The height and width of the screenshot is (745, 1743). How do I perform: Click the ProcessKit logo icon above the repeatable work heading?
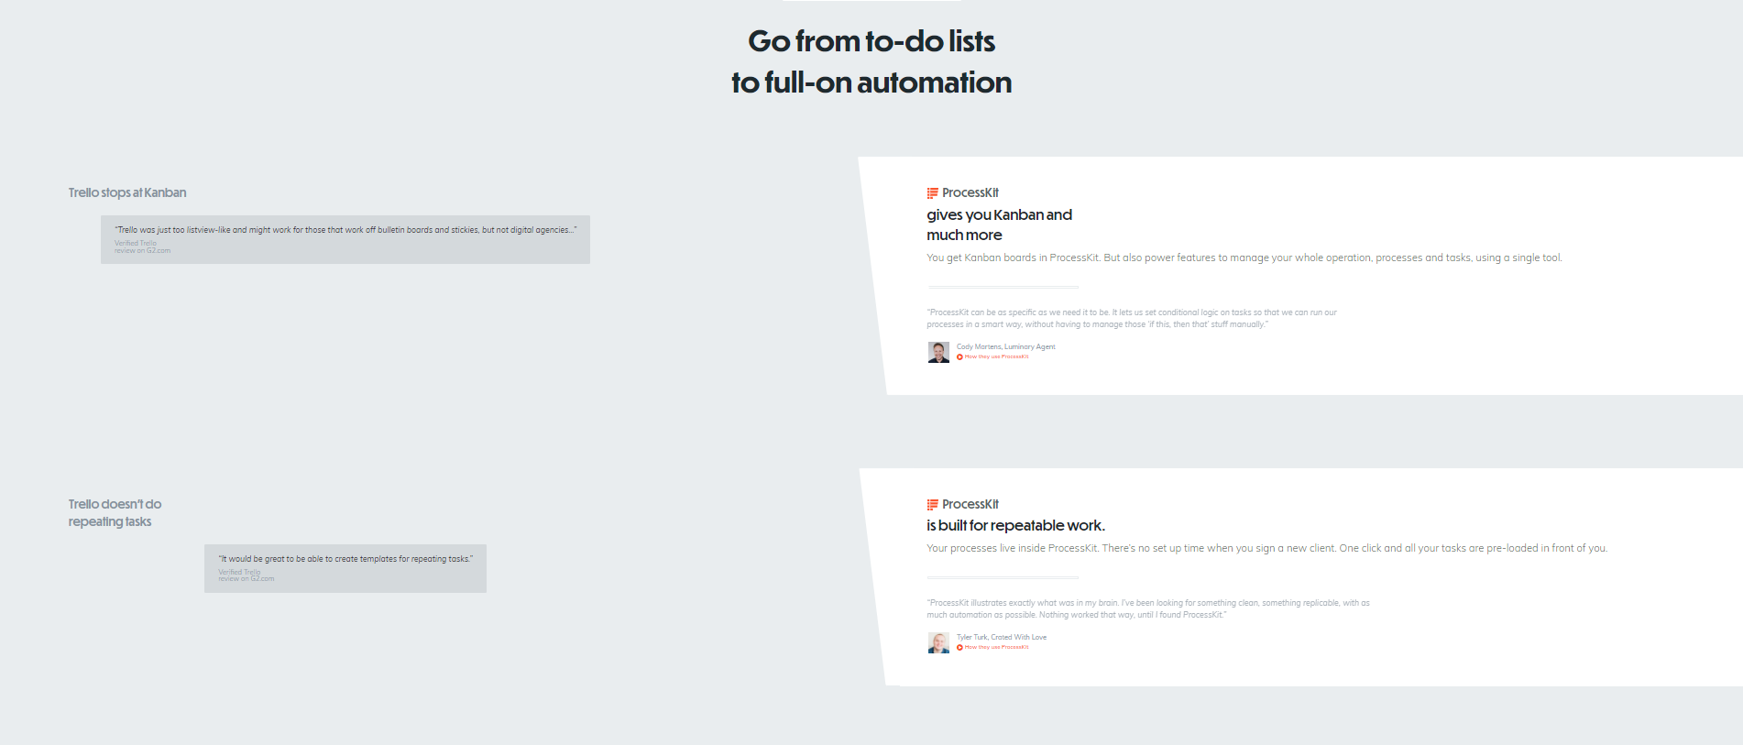pyautogui.click(x=932, y=505)
